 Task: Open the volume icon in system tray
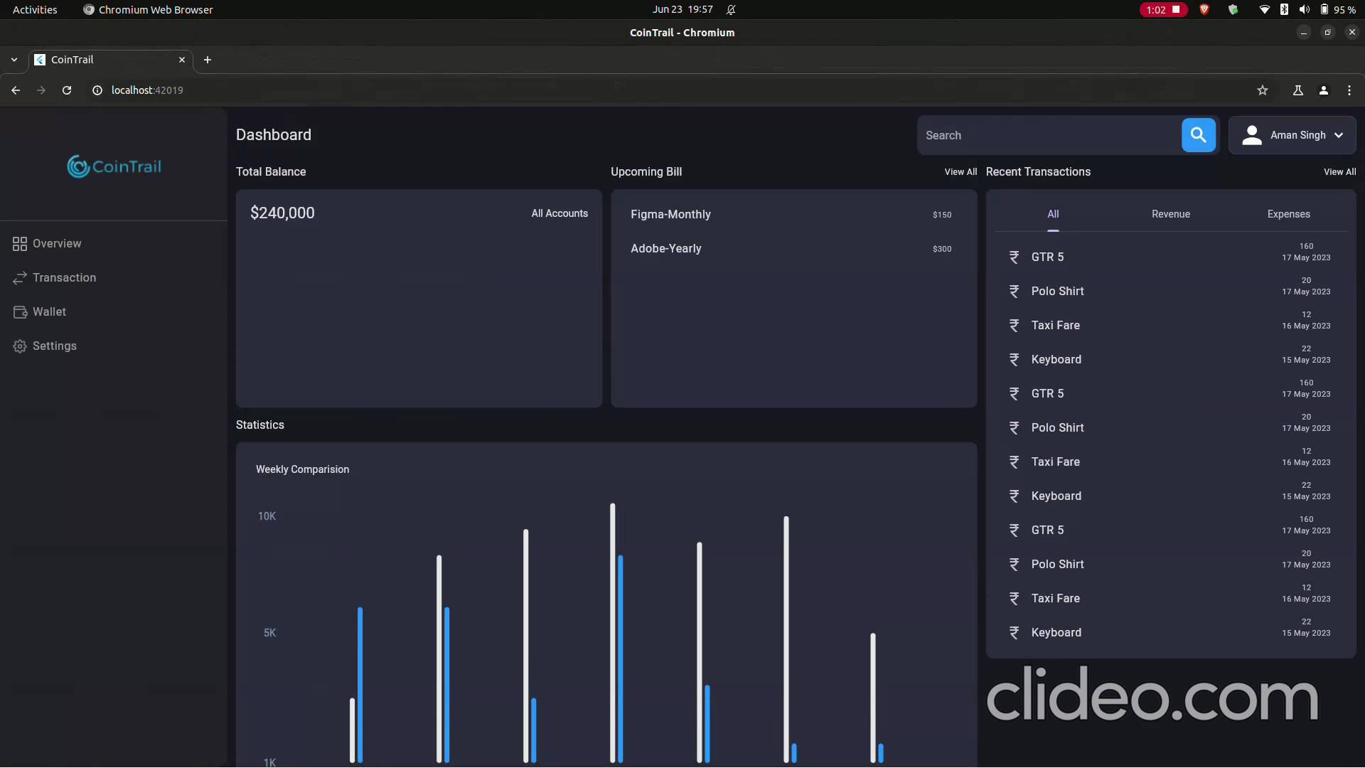(1304, 9)
